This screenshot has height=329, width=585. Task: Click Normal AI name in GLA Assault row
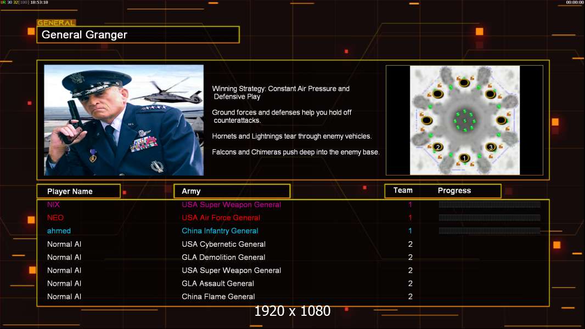point(64,283)
